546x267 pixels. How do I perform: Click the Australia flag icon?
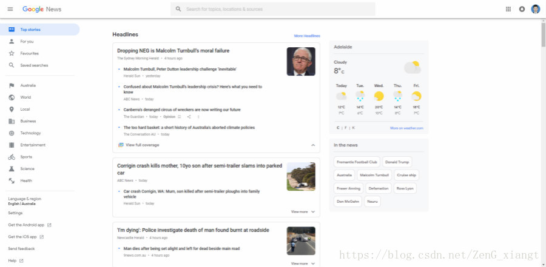pos(12,85)
